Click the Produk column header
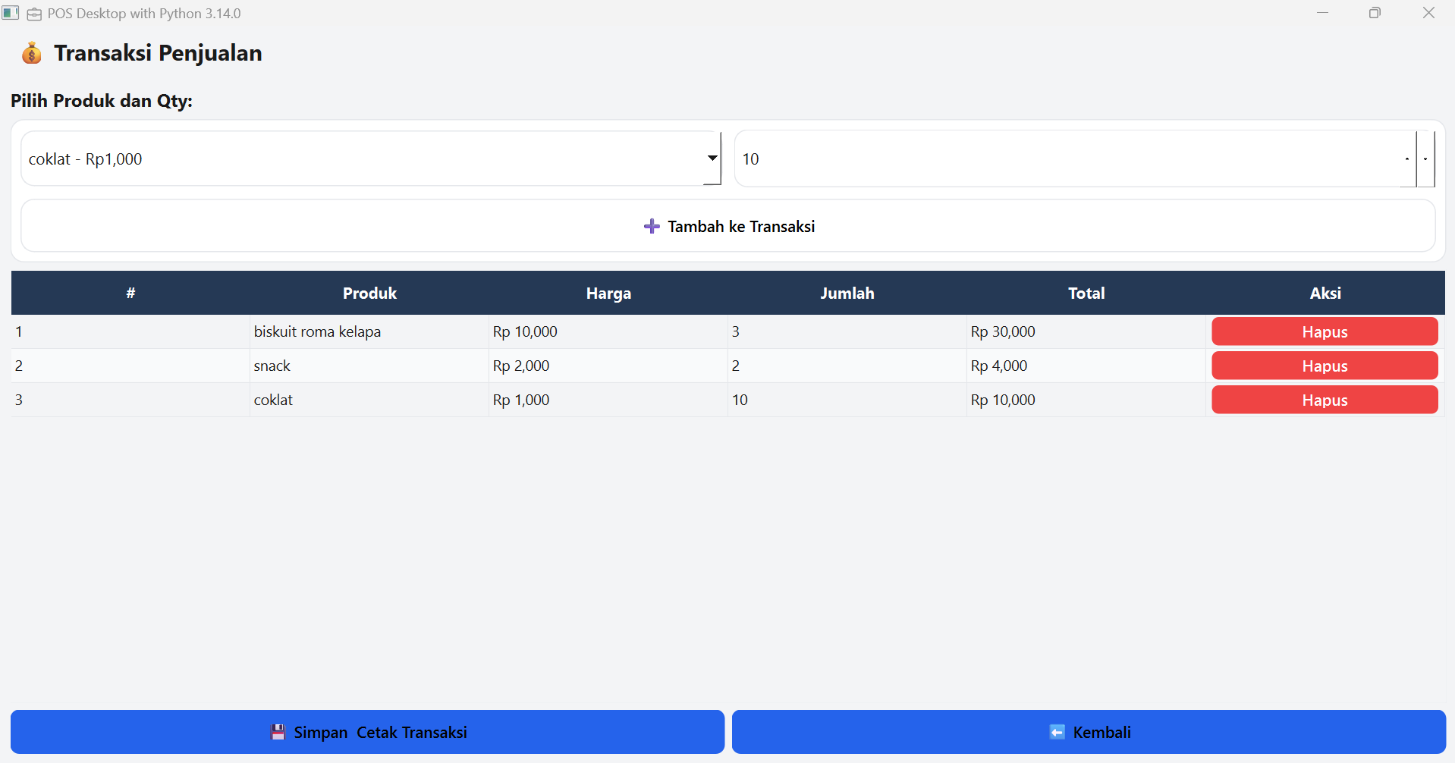Screen dimensions: 1455x763 coord(369,293)
